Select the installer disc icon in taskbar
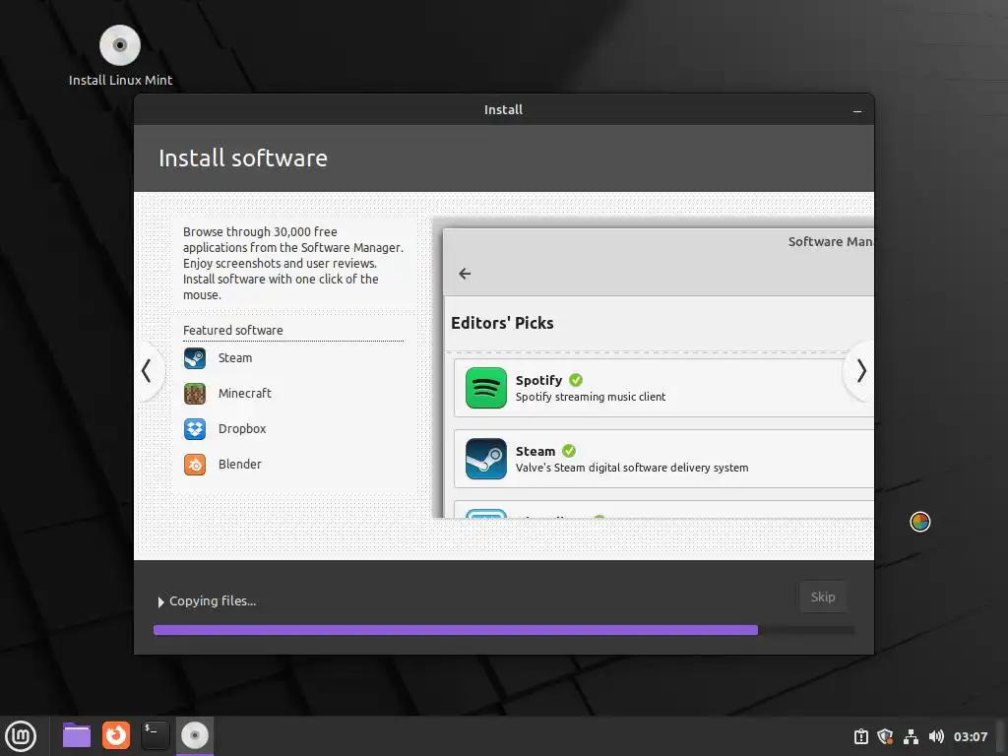 point(195,735)
